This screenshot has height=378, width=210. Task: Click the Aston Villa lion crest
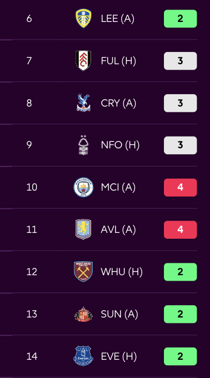[x=84, y=230]
